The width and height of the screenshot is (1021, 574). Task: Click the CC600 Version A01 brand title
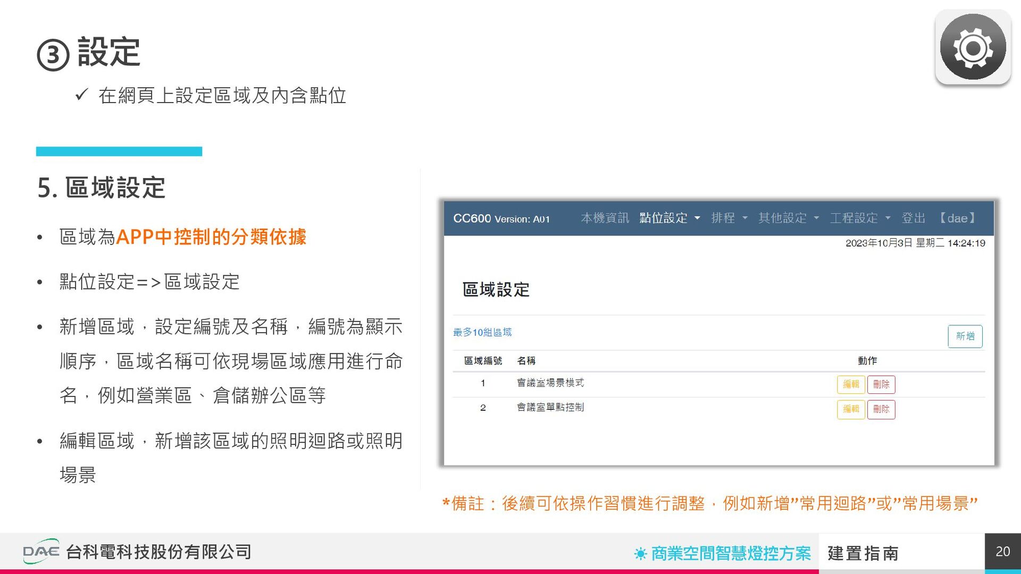point(501,218)
